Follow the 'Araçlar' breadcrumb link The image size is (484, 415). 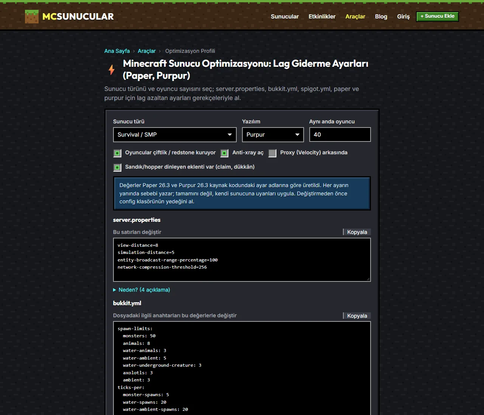[x=147, y=51]
